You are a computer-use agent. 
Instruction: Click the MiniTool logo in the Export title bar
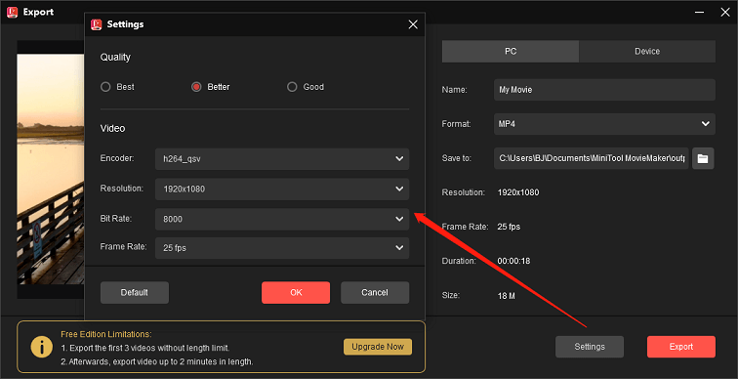click(12, 13)
